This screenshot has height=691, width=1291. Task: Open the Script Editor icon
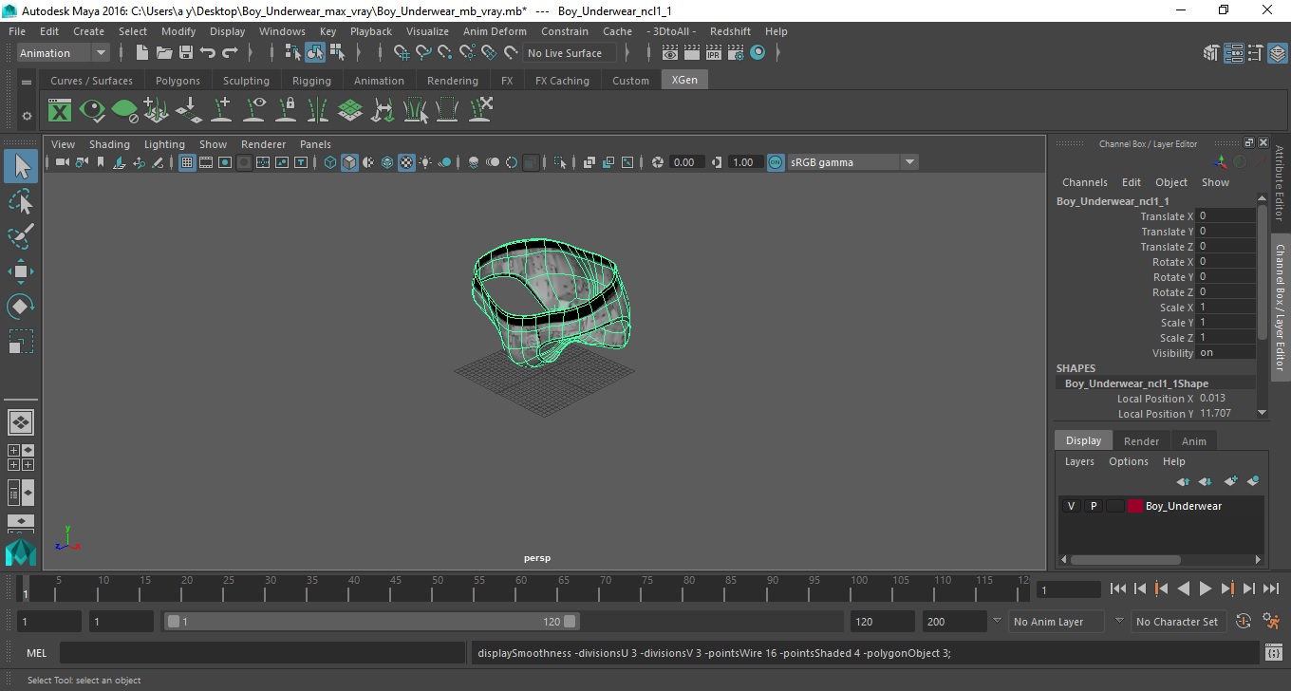point(1274,651)
